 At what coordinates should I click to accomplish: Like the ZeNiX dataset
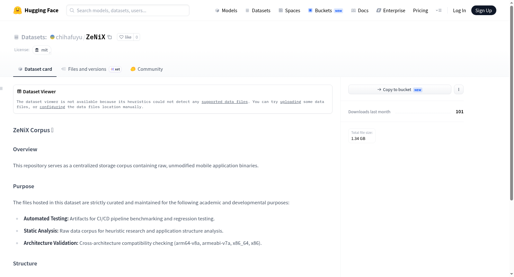click(125, 37)
